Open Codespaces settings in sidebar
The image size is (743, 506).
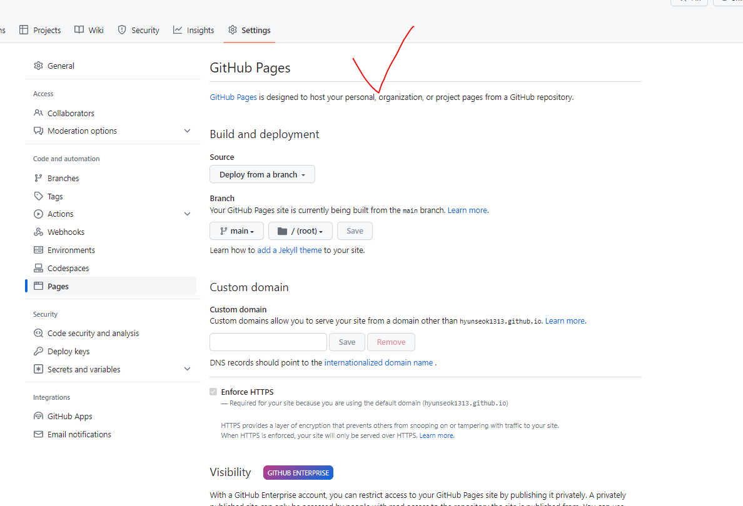tap(113, 268)
